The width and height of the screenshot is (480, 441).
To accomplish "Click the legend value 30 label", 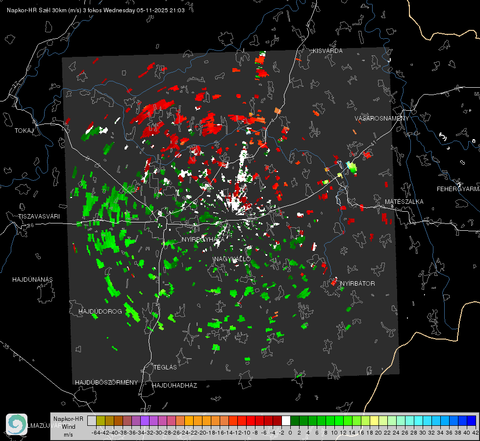I will tap(423, 433).
